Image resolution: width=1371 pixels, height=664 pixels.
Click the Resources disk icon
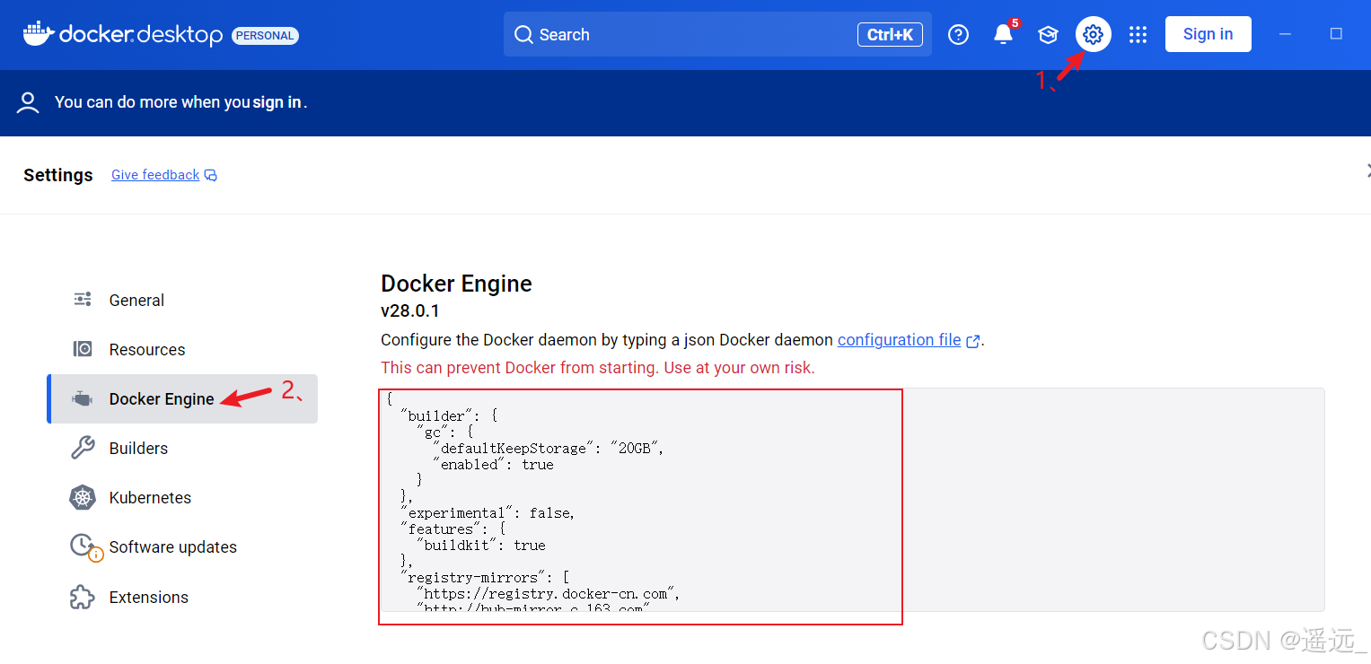click(x=83, y=349)
